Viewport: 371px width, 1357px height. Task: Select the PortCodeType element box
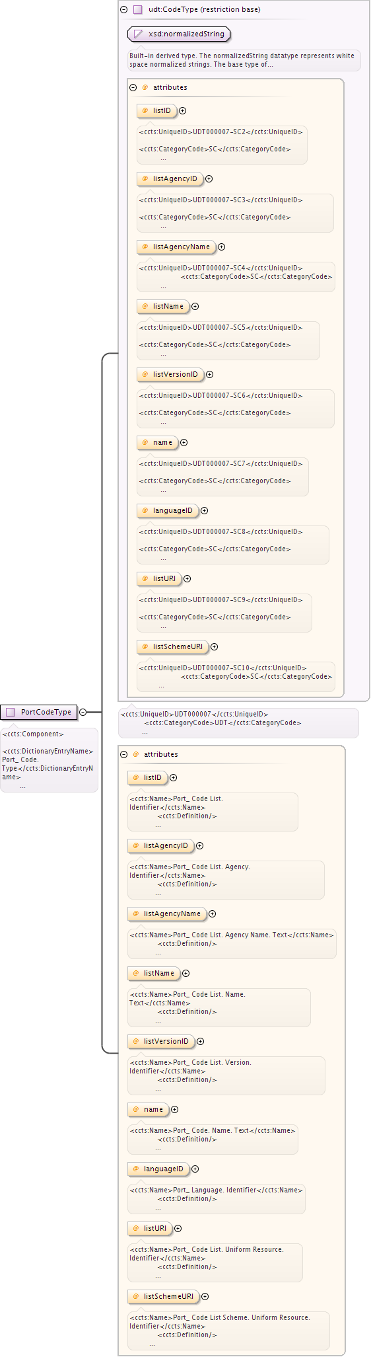tap(39, 712)
